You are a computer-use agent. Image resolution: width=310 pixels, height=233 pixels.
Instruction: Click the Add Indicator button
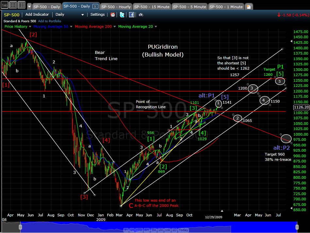click(x=37, y=14)
